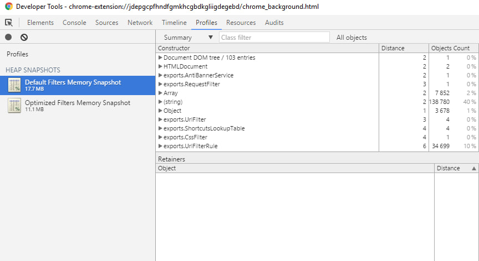479x261 pixels.
Task: Expand Document DOM tree entry
Action: coord(160,58)
